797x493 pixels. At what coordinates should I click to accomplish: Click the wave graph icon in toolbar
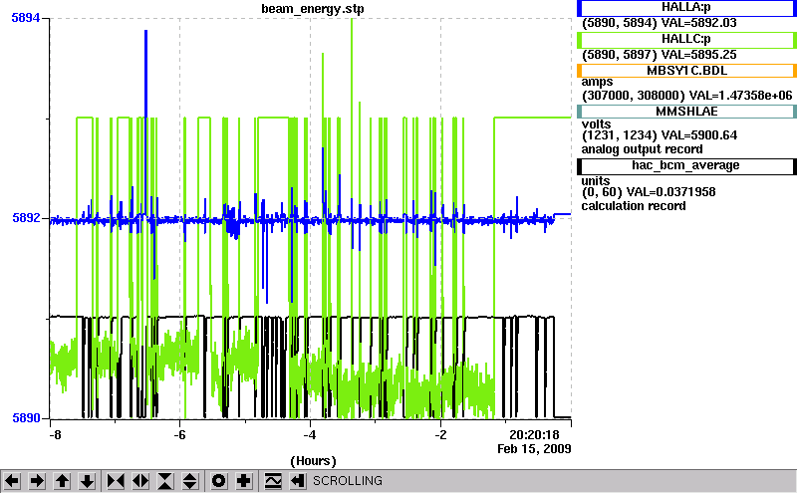[273, 481]
